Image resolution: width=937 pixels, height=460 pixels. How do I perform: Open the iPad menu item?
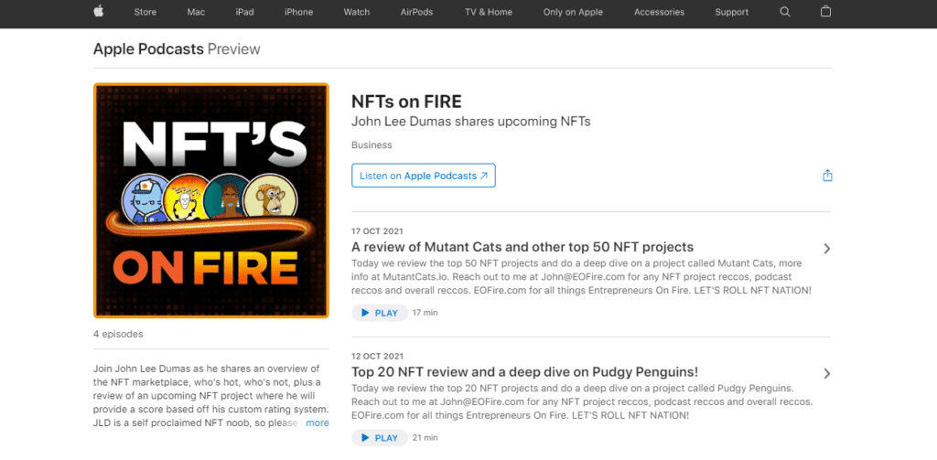[244, 12]
